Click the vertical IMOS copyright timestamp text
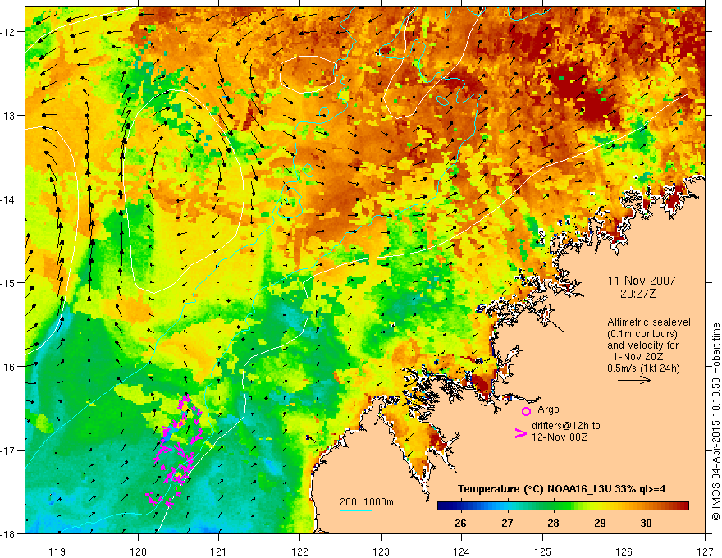The height and width of the screenshot is (558, 722). point(715,422)
